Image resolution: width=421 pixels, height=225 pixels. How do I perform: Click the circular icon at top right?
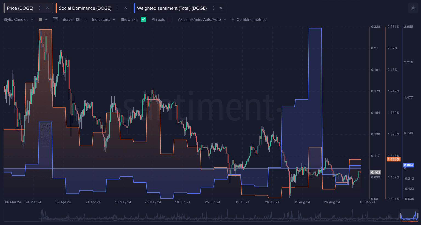pos(413,8)
